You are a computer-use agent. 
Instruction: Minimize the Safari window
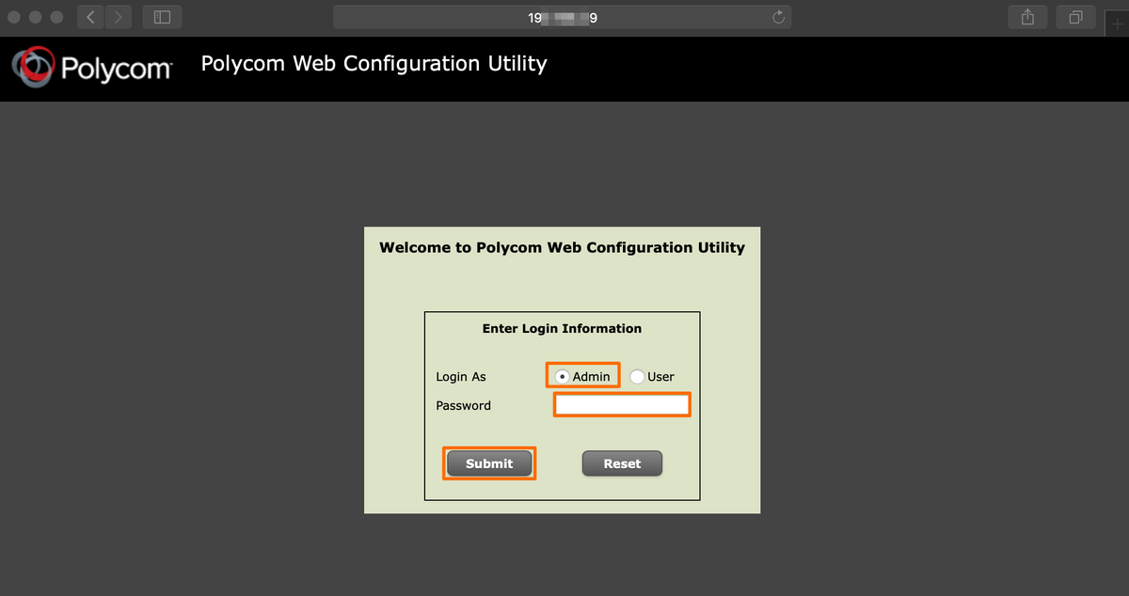pyautogui.click(x=36, y=17)
